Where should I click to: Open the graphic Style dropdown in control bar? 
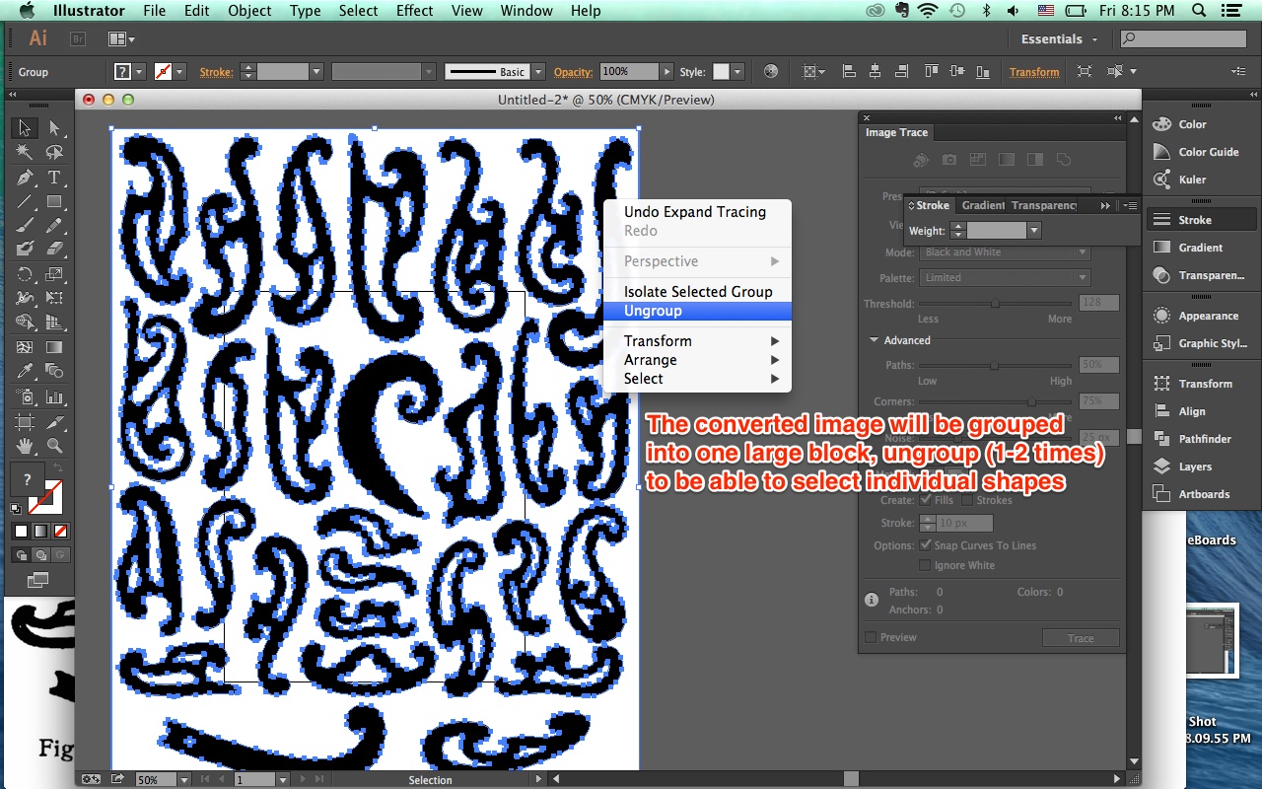tap(736, 72)
